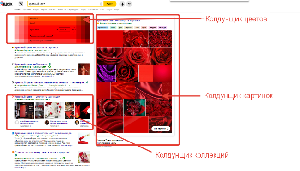Click the hex code field in color widget

[64, 29]
